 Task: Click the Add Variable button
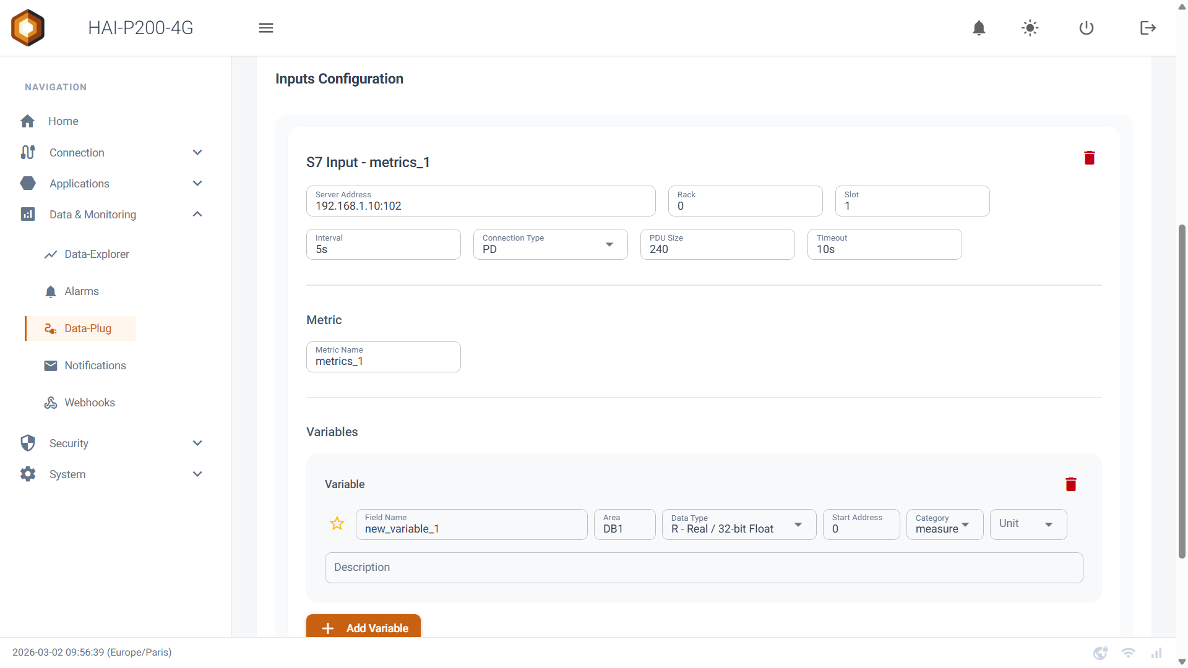pyautogui.click(x=364, y=627)
